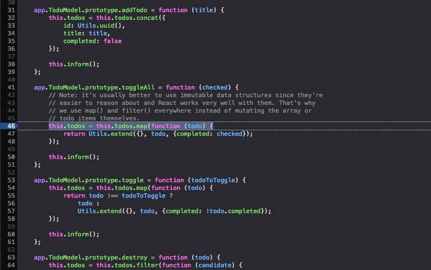Click line number 32 in the gutter
The height and width of the screenshot is (270, 431).
click(x=11, y=18)
